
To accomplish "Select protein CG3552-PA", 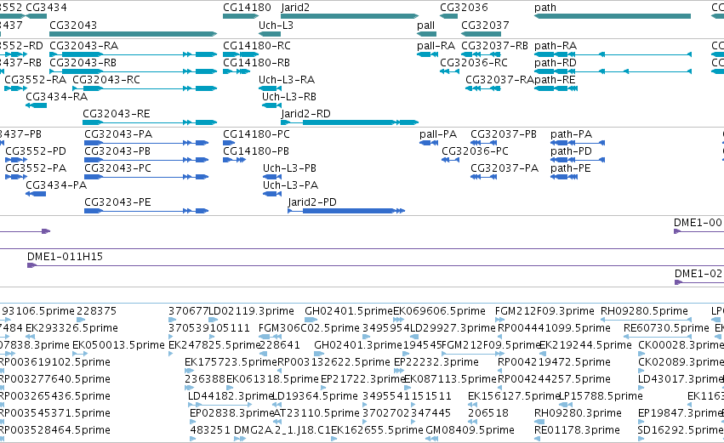I will point(36,168).
